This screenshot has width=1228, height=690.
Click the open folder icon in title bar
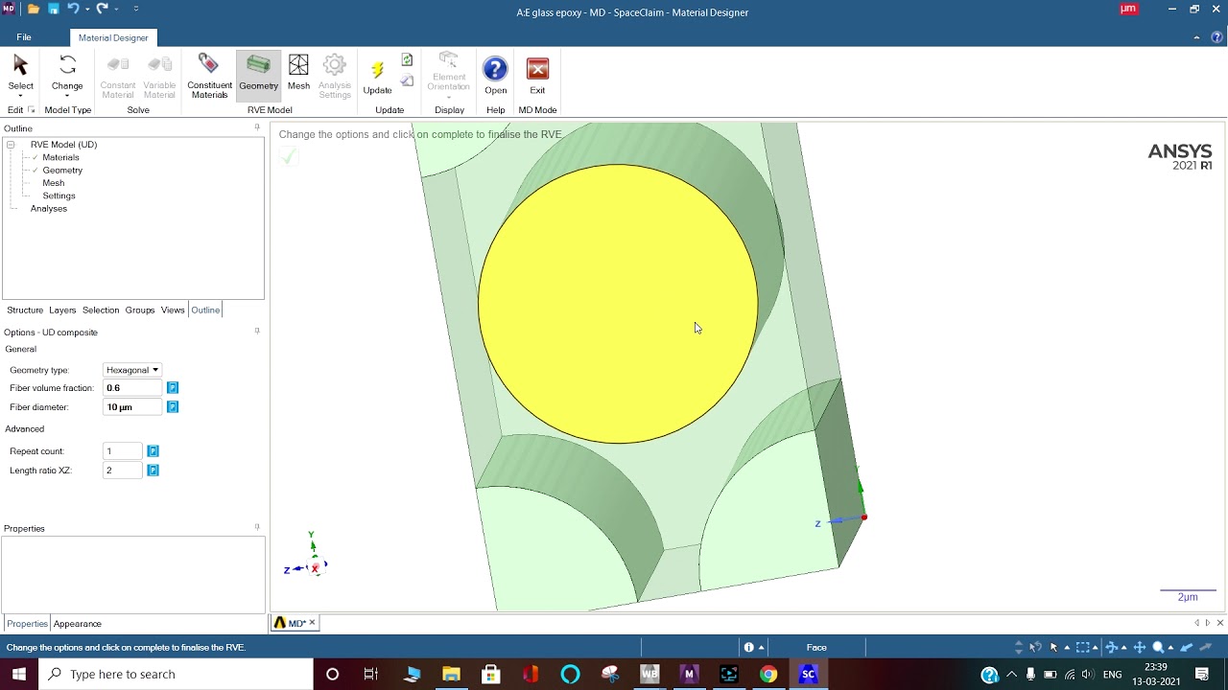(x=34, y=9)
